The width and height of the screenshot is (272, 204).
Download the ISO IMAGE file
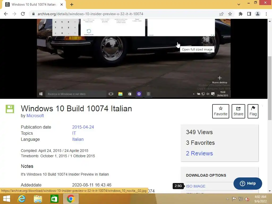(x=196, y=186)
